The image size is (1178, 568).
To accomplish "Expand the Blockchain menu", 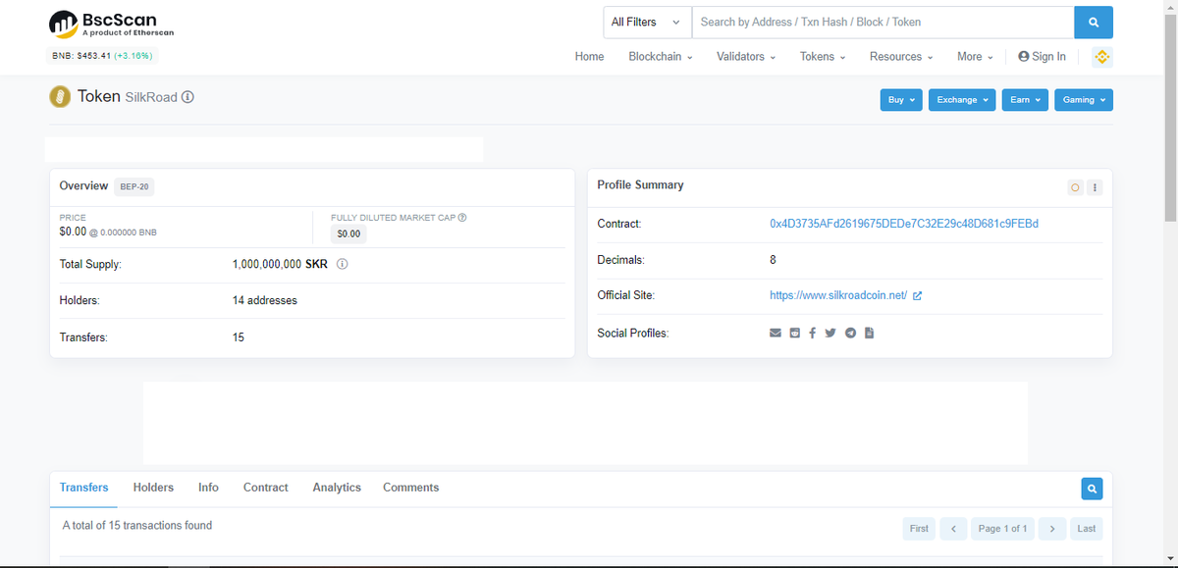I will pyautogui.click(x=661, y=57).
